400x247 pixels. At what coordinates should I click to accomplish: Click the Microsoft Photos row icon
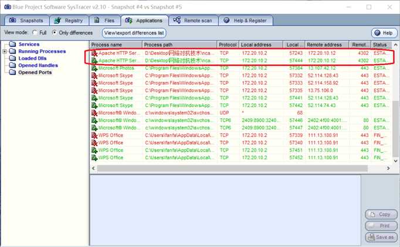coord(94,68)
